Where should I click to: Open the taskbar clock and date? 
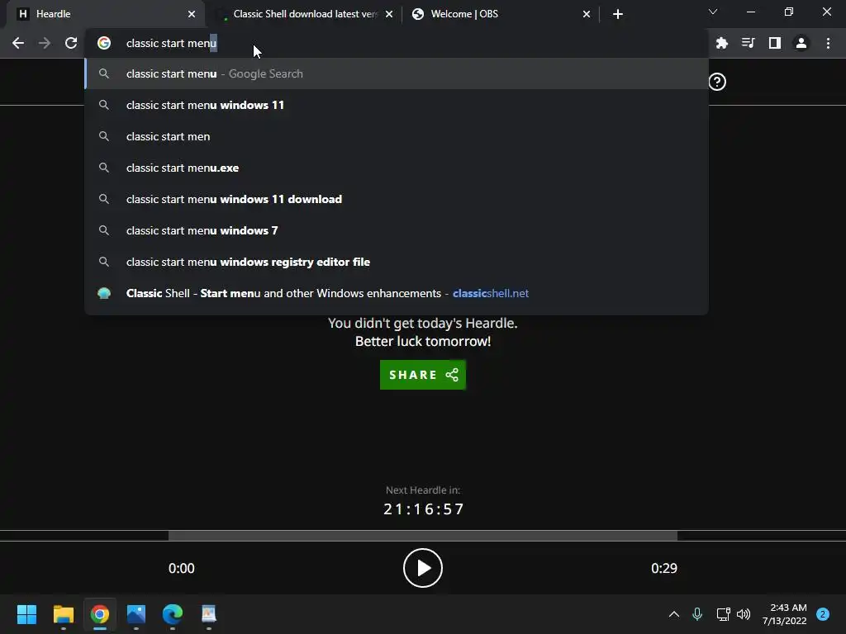click(x=785, y=614)
